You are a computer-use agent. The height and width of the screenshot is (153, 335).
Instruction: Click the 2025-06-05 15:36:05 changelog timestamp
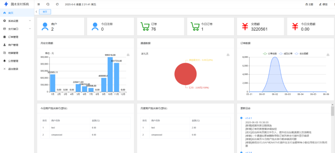pos(257,122)
